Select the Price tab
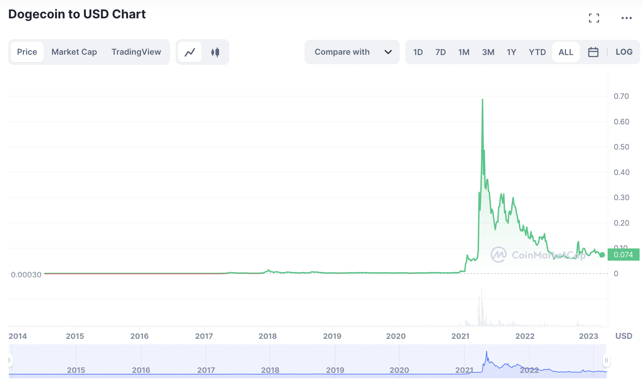This screenshot has height=382, width=643. tap(27, 52)
